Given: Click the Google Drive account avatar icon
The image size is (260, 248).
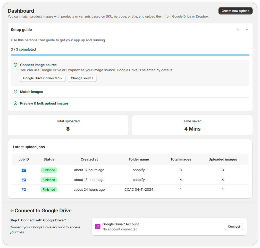Looking at the screenshot, I should click(98, 227).
